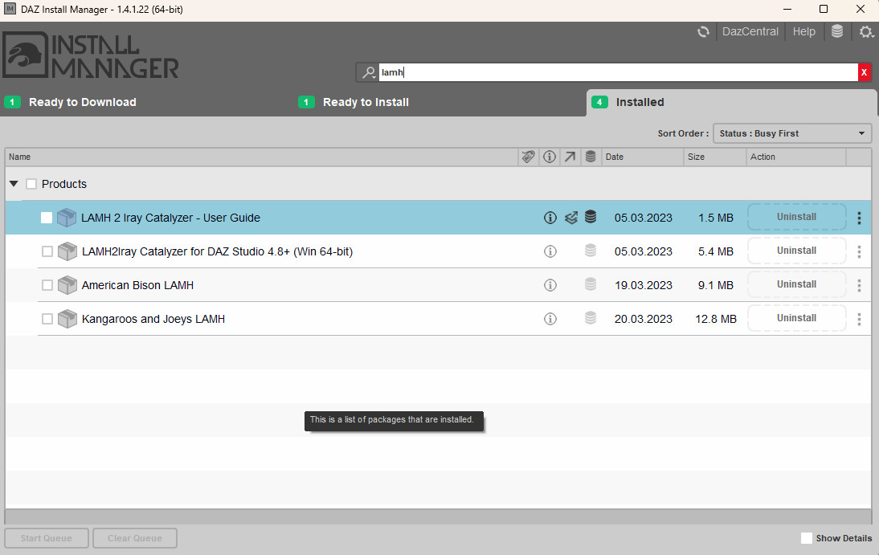Viewport: 879px width, 555px height.
Task: Click the arrow column header icon
Action: [570, 157]
